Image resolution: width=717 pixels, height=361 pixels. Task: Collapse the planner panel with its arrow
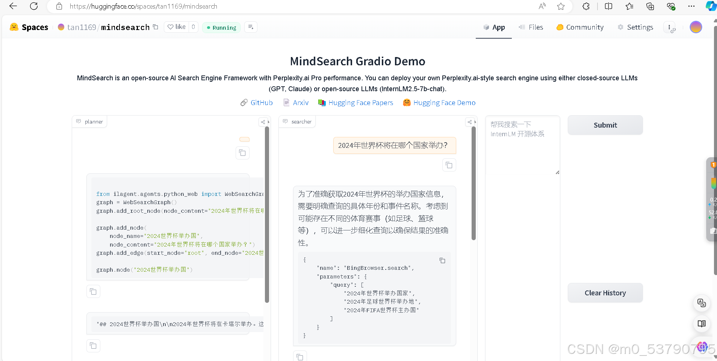pyautogui.click(x=268, y=122)
